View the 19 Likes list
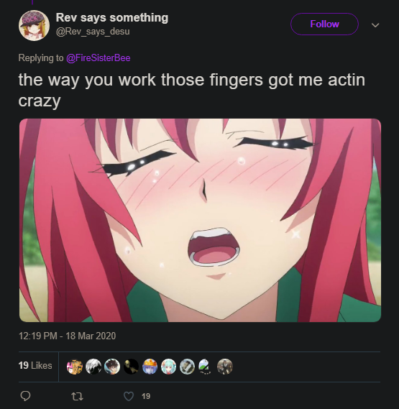This screenshot has width=399, height=409. pos(35,365)
